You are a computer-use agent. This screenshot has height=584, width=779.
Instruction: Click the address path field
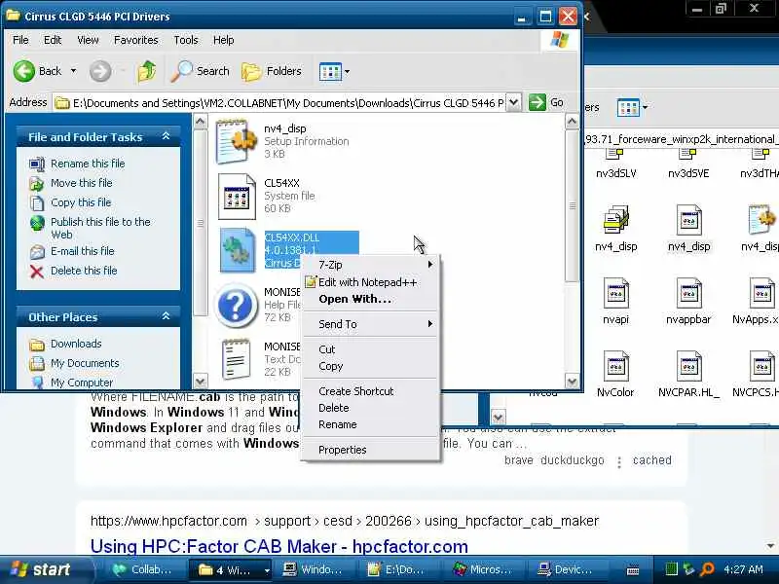coord(280,103)
